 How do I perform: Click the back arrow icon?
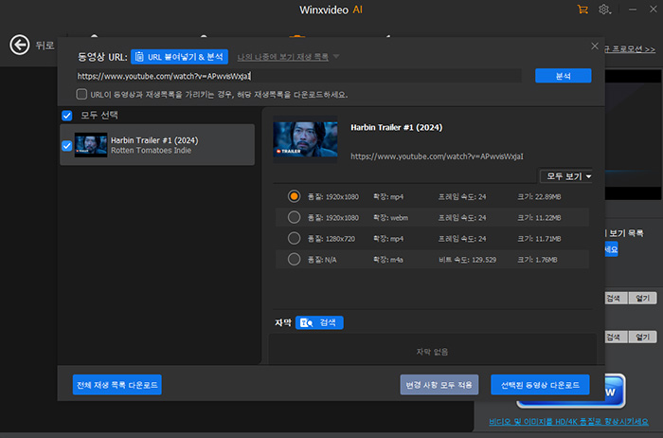(x=20, y=45)
